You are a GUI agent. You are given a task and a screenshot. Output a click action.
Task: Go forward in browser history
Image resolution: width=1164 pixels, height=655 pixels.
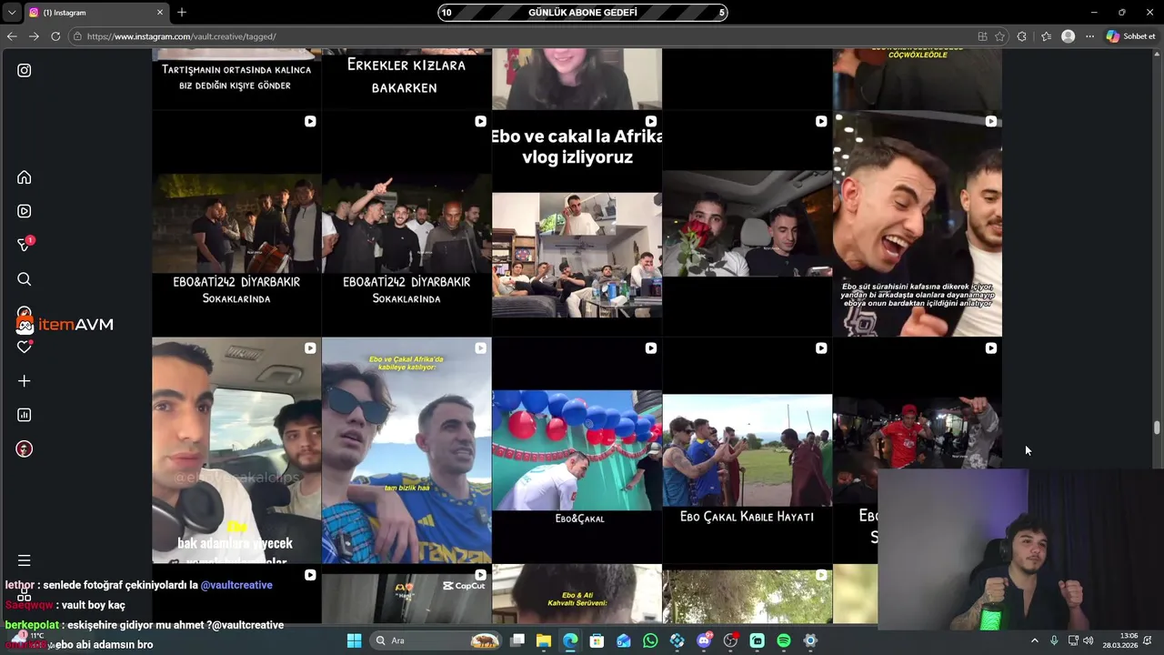point(34,36)
